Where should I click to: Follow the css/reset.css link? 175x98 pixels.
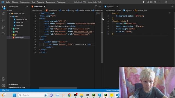(81, 29)
